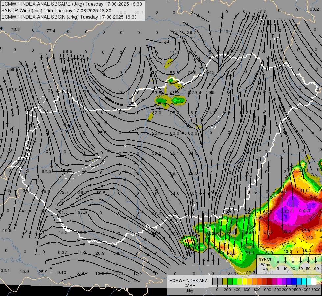Screen dimensions: 322x296
Task: Click the '28.7' grid value
Action: coord(191,33)
